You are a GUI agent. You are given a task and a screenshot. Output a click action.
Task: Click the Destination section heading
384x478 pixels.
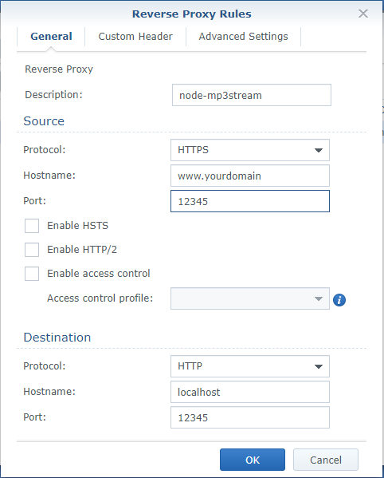57,338
